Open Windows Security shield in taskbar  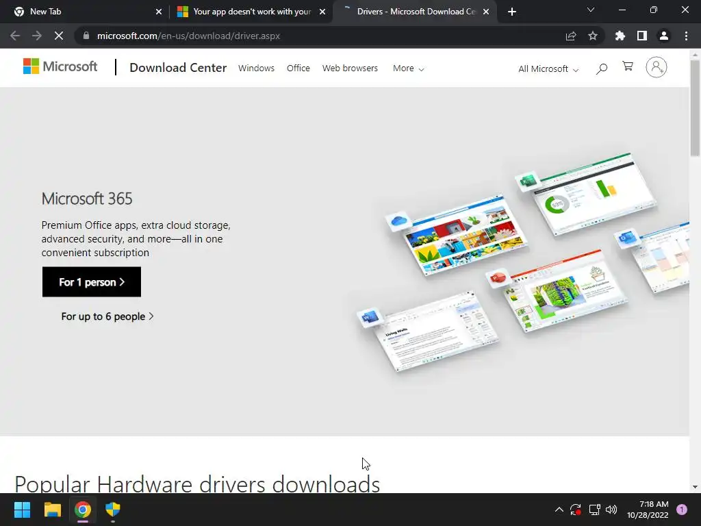tap(113, 510)
